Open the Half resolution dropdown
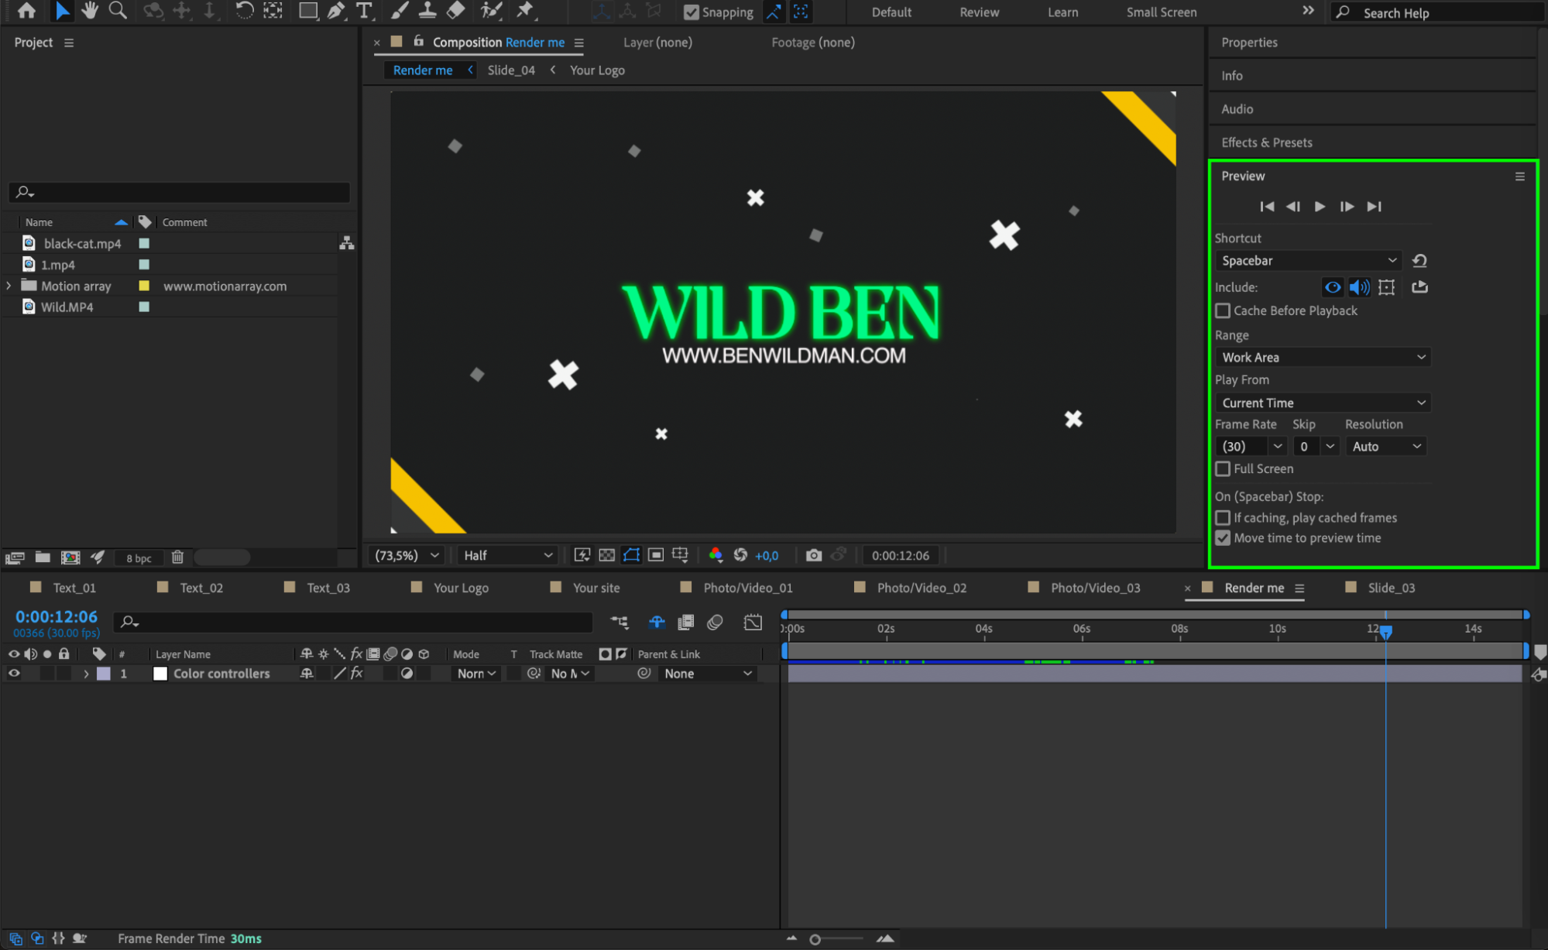Screen dimensions: 1548x950 (508, 555)
